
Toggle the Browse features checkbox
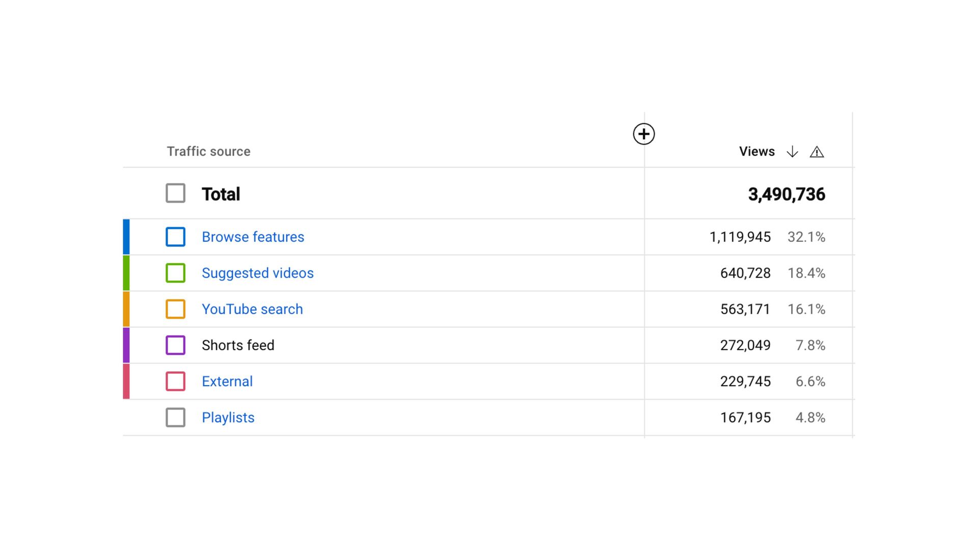(175, 237)
